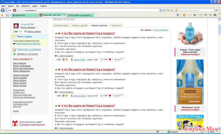Screen dimensions: 221x134
Task: Open the График веса link
Action: click(x=19, y=93)
